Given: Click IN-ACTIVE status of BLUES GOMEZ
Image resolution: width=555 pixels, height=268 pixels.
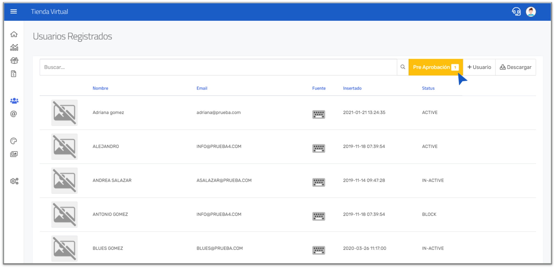Looking at the screenshot, I should (x=433, y=248).
